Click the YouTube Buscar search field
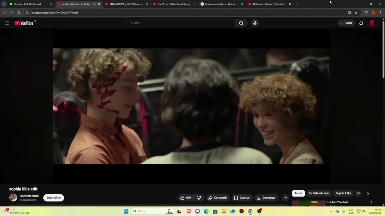Image resolution: width=385 pixels, height=216 pixels. coord(181,23)
